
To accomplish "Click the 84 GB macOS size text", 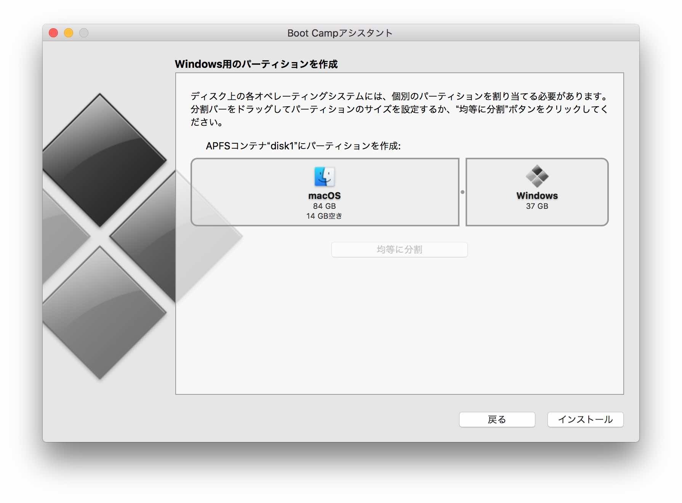I will 324,206.
